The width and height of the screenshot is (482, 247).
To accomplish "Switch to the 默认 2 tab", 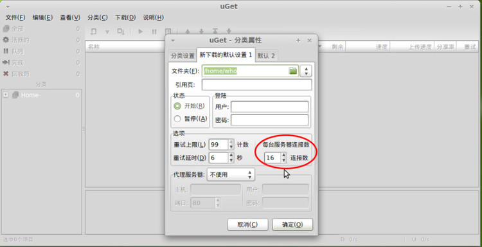I will click(266, 56).
